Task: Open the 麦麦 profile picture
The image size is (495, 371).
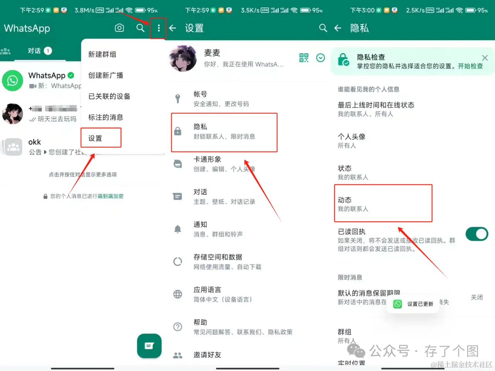Action: (x=183, y=58)
